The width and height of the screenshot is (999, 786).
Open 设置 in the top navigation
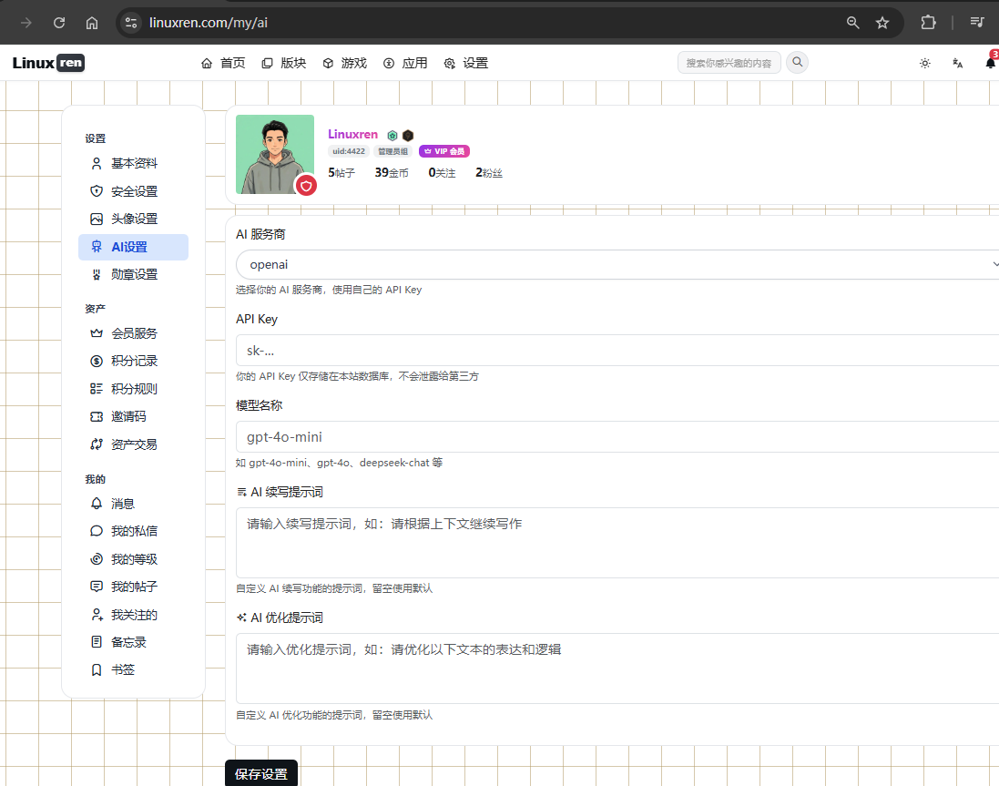coord(466,63)
